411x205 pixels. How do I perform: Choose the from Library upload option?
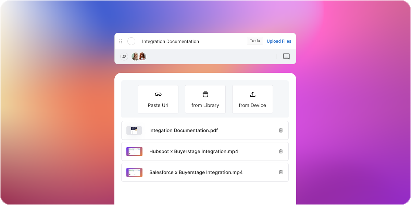(205, 99)
